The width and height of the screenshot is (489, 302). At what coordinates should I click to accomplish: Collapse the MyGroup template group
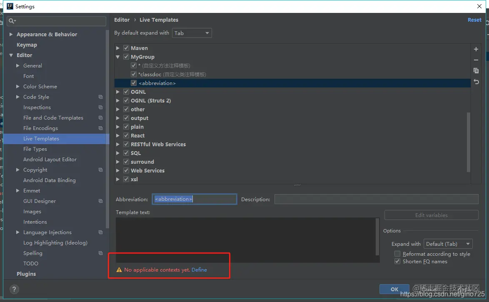pyautogui.click(x=117, y=57)
